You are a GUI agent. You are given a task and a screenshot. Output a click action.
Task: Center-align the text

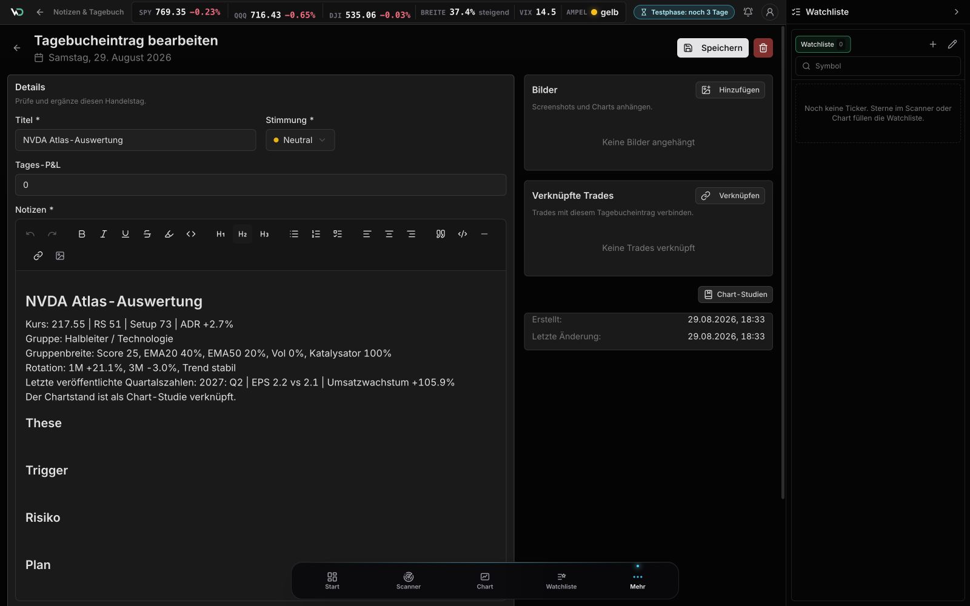click(x=389, y=234)
